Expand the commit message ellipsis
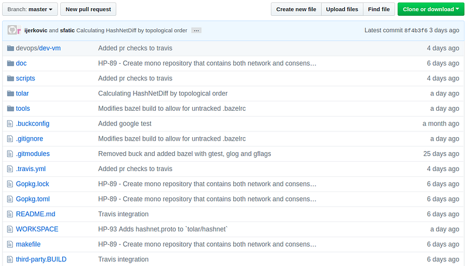The image size is (469, 266). (196, 30)
